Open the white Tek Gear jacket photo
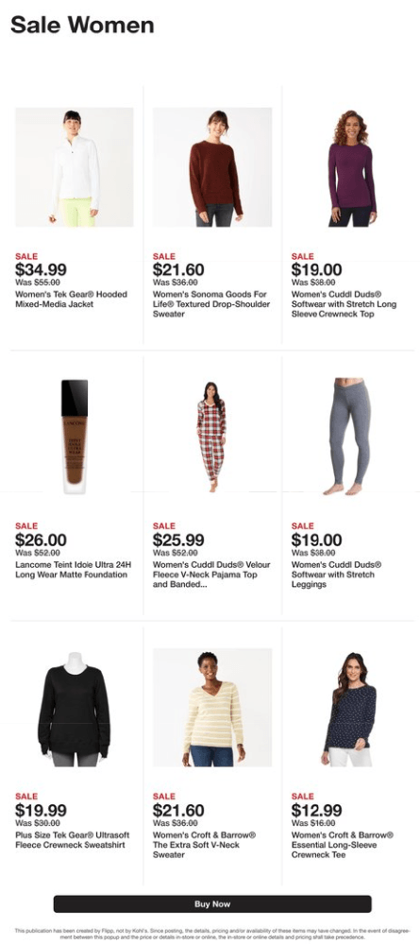420x944 pixels. click(75, 167)
